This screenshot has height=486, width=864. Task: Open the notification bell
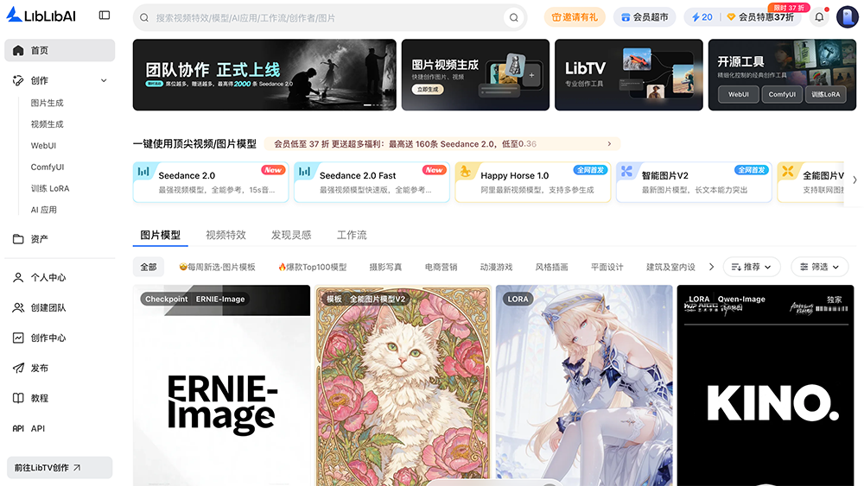click(819, 17)
